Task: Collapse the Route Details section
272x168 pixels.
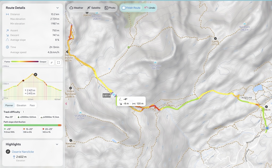Action: 57,8
